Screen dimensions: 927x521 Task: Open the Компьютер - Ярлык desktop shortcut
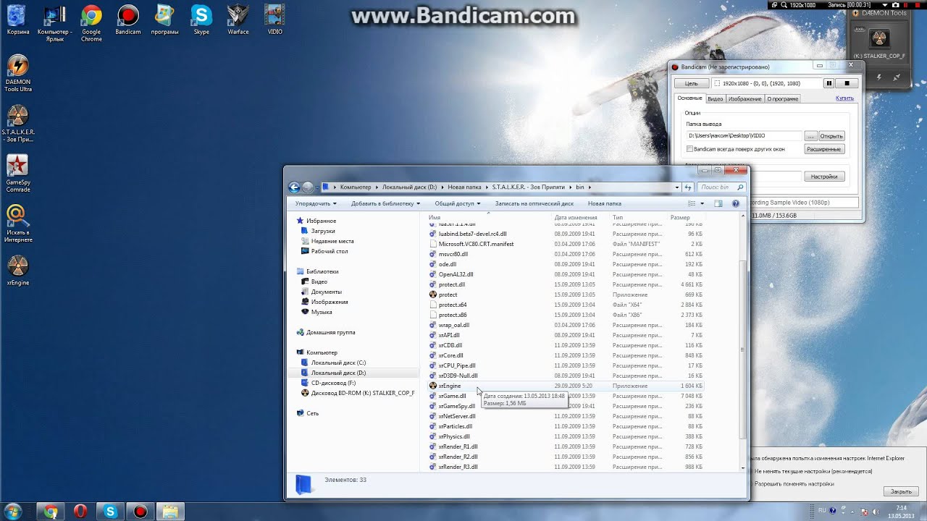pos(55,22)
